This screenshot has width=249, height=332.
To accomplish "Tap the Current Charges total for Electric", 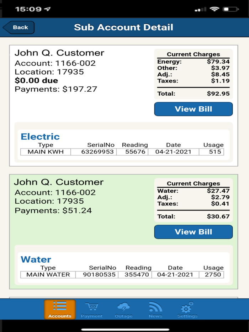I will tap(193, 93).
